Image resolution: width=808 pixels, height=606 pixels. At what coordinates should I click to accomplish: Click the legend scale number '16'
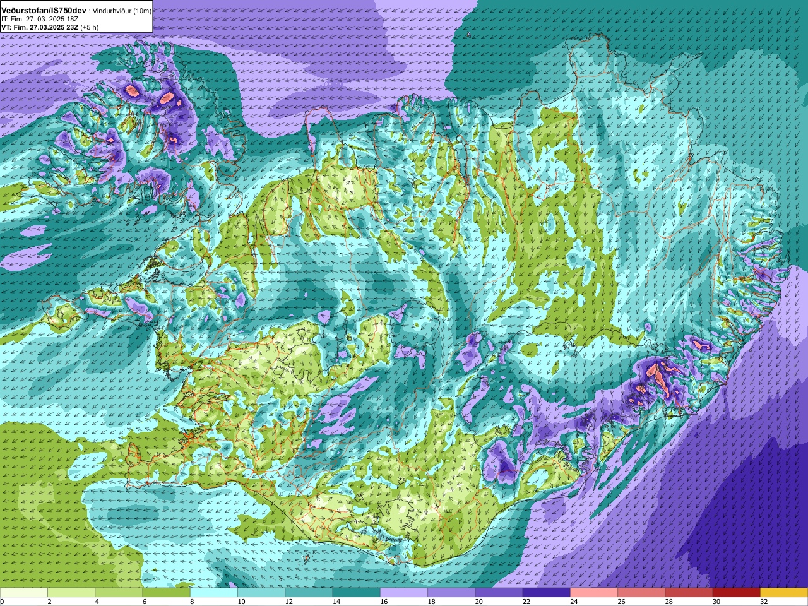pos(384,602)
